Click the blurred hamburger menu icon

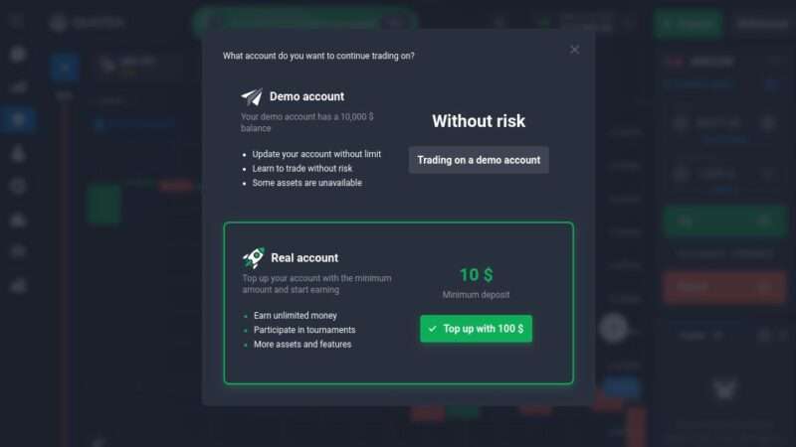17,21
